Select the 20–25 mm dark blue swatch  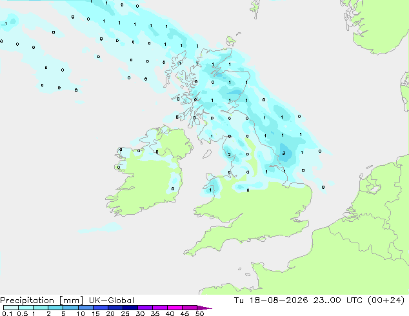pyautogui.click(x=115, y=308)
